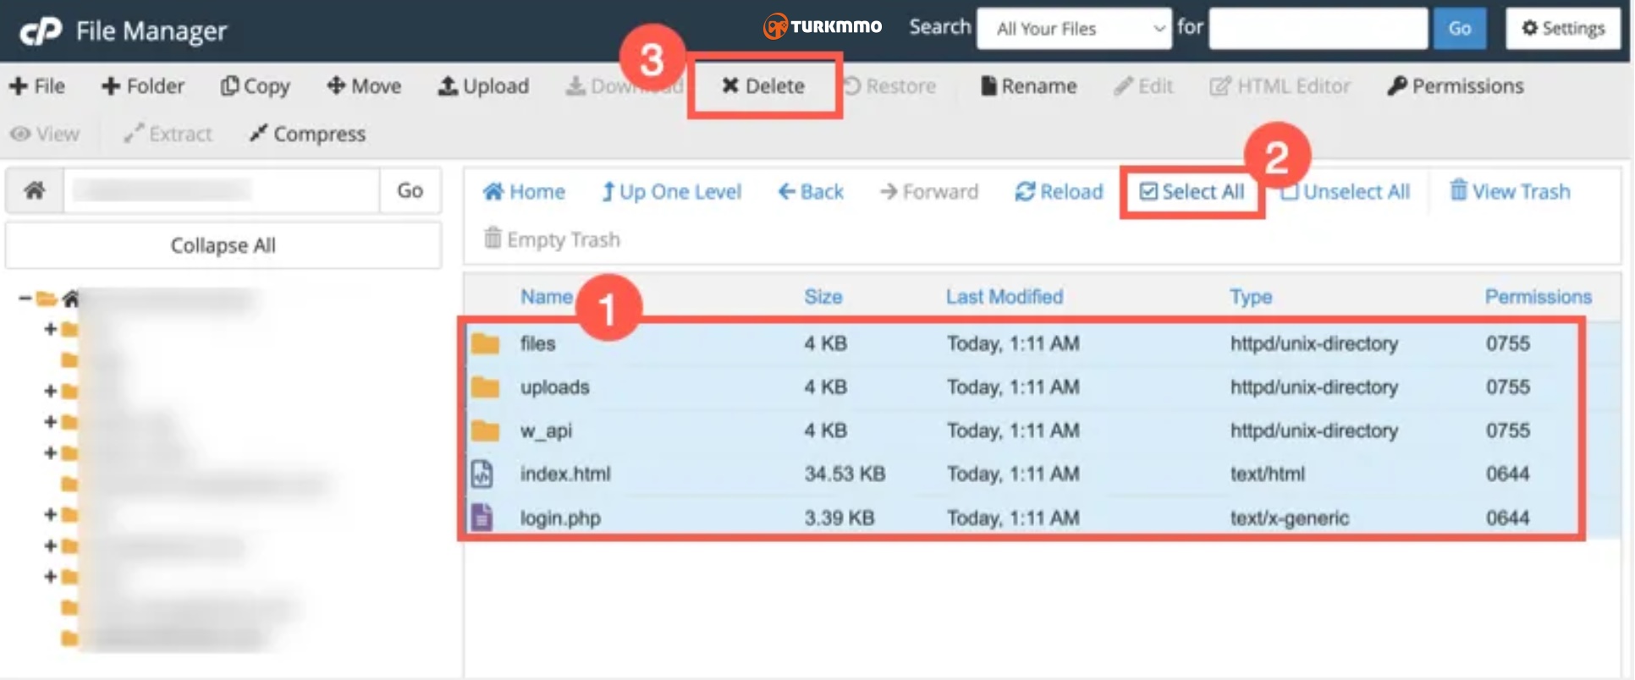This screenshot has width=1635, height=680.
Task: Click the 3.39 KB size cell
Action: tap(839, 518)
